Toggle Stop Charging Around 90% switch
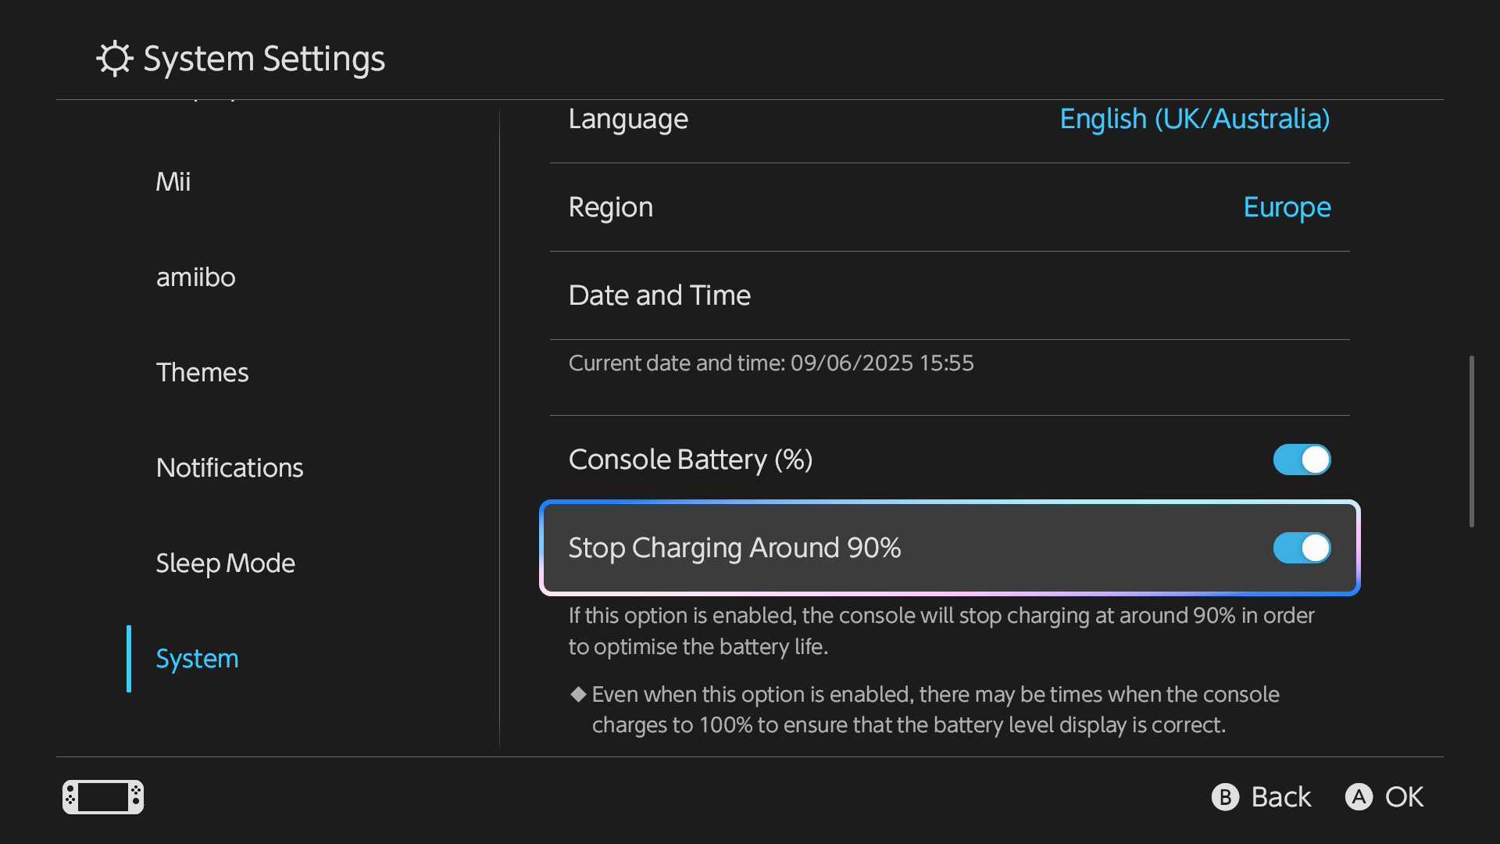Image resolution: width=1500 pixels, height=844 pixels. [1302, 548]
